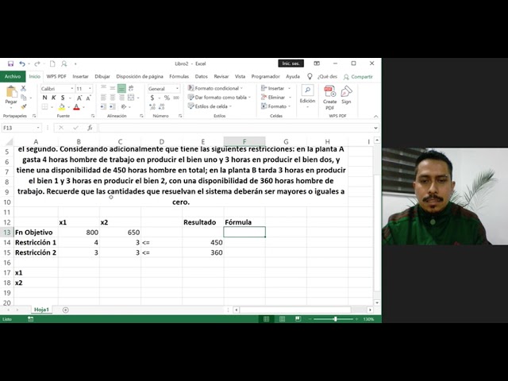The image size is (508, 381).
Task: Copy the selected cells
Action: pyautogui.click(x=23, y=97)
